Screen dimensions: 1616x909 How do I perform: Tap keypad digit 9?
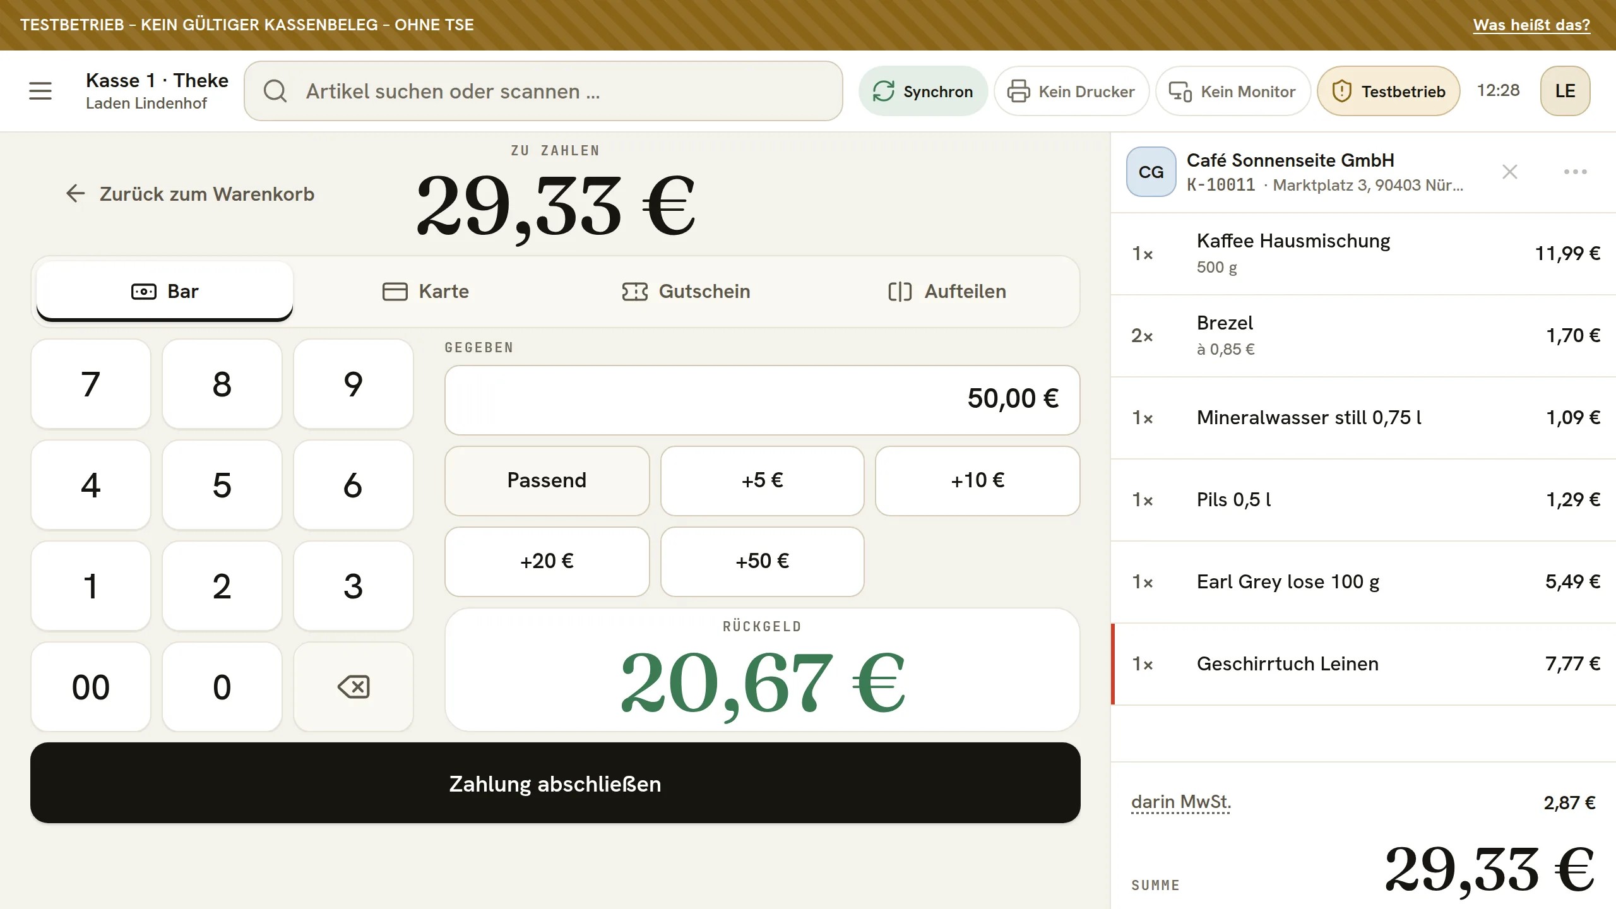(353, 384)
